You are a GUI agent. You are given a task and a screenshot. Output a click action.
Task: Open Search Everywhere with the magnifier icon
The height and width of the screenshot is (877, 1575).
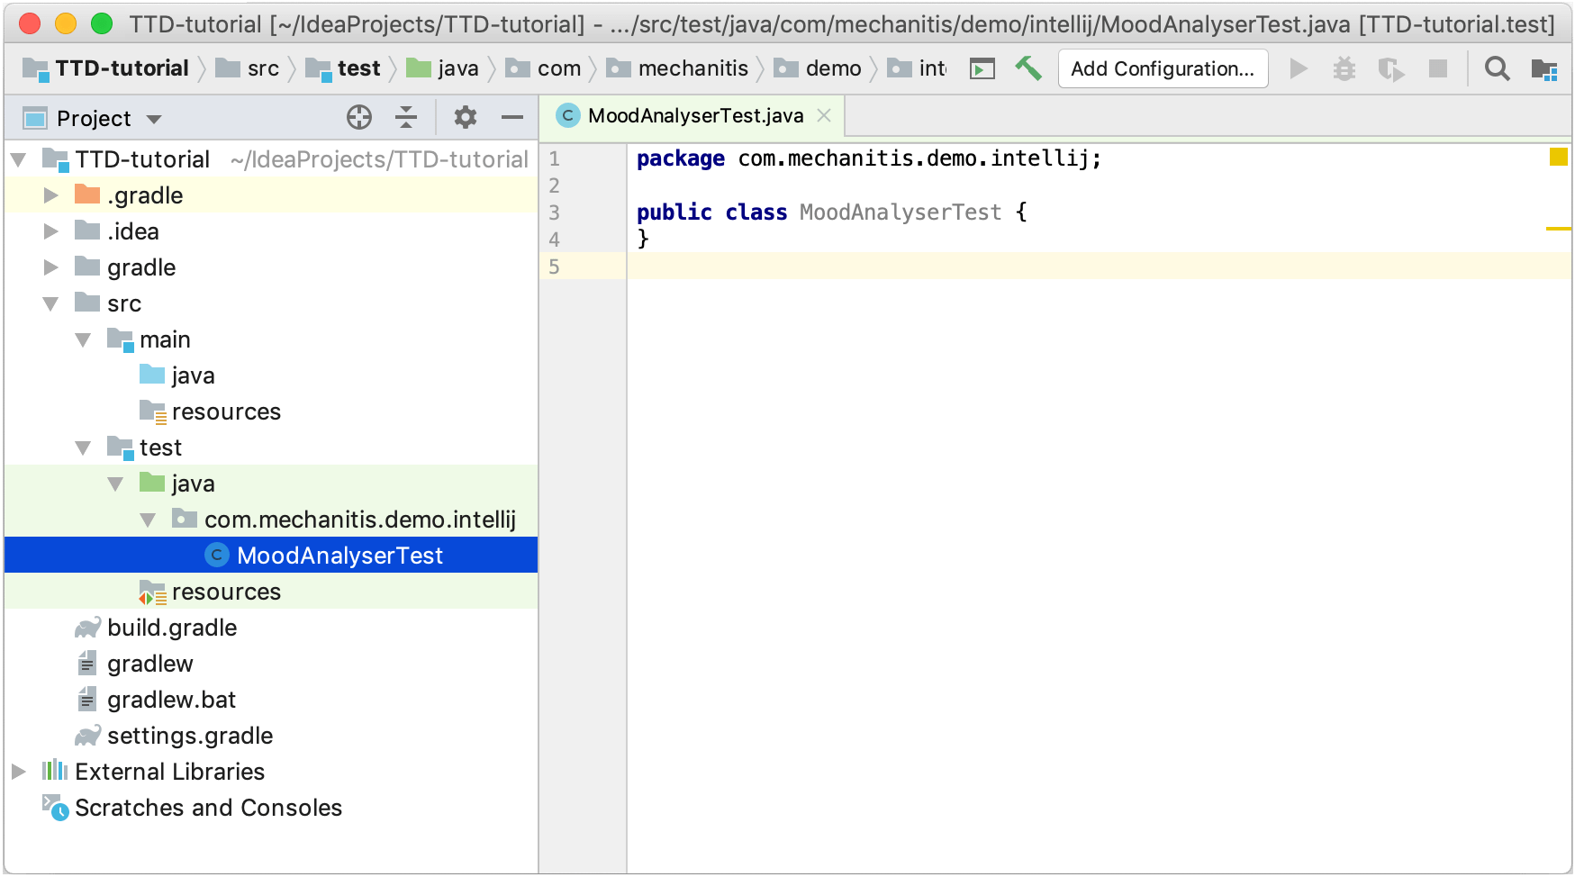(1497, 68)
